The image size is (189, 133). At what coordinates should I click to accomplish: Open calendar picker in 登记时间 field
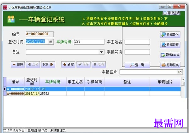(51, 42)
